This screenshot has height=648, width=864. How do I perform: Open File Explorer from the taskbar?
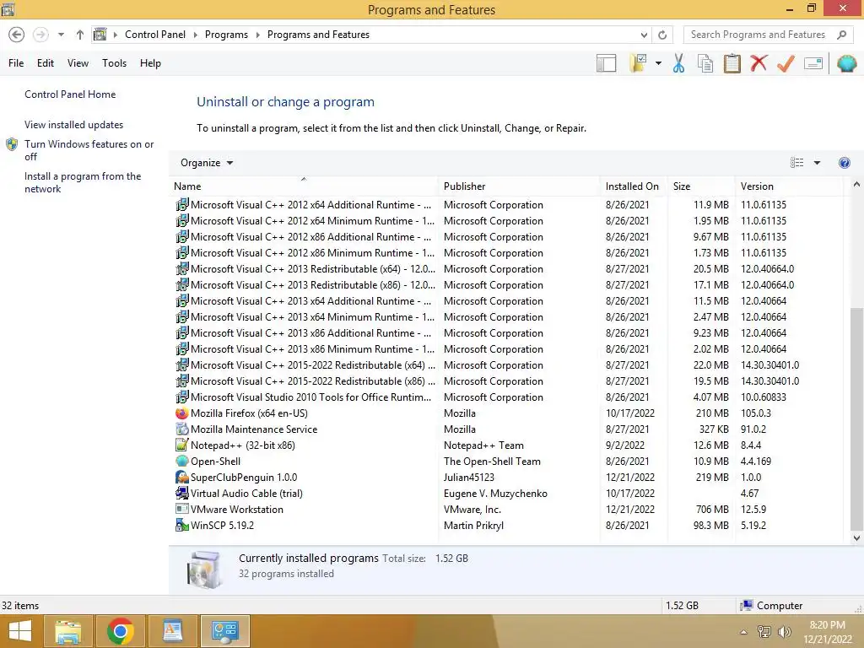click(x=67, y=631)
